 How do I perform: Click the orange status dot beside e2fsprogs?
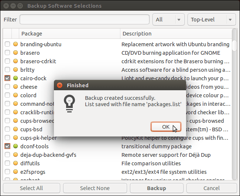pyautogui.click(x=16, y=172)
